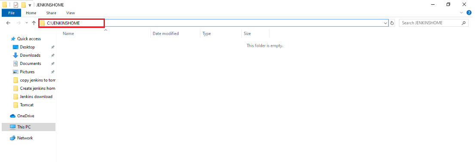
Task: Select OneDrive in the navigation pane
Action: [x=26, y=116]
